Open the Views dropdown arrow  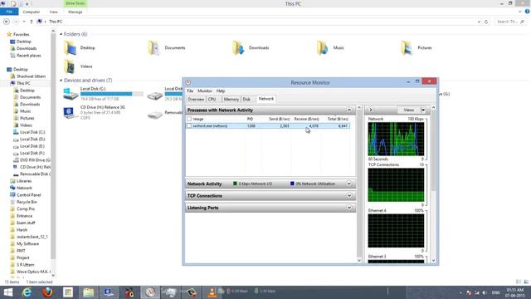click(423, 110)
